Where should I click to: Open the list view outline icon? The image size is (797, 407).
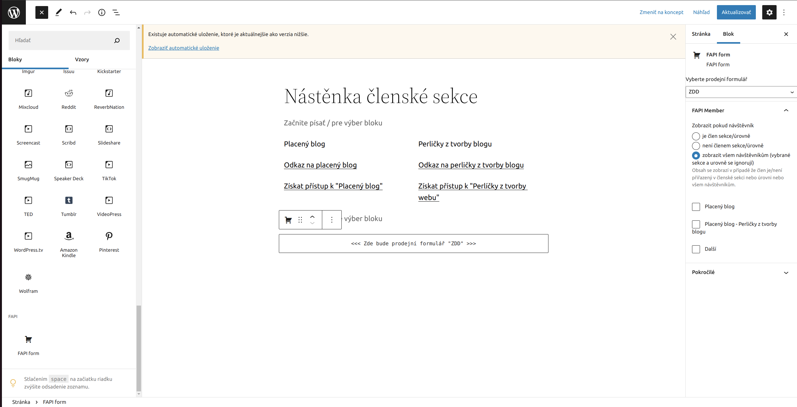(x=116, y=12)
